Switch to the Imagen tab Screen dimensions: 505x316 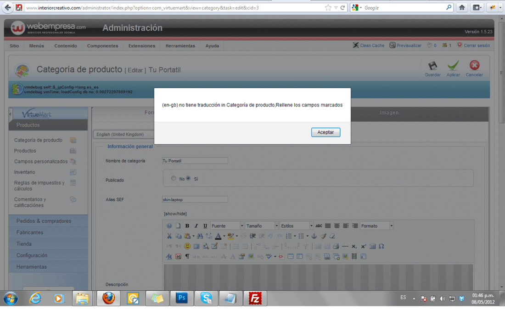coord(389,113)
